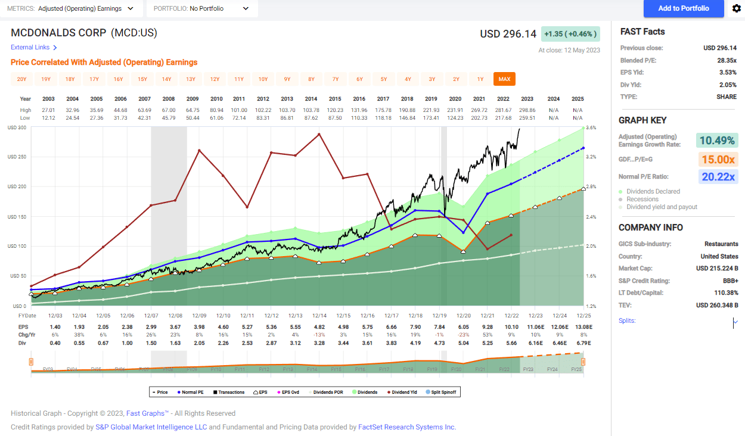Click the left range slider handle
The width and height of the screenshot is (745, 436).
[x=30, y=362]
